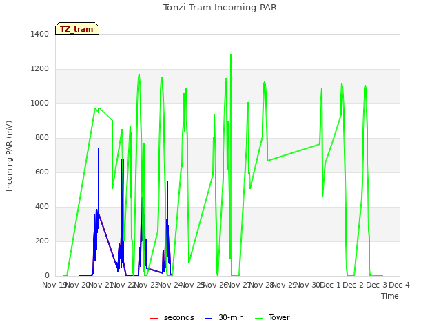Click the 1400 y-axis tick label
The width and height of the screenshot is (441, 331).
pos(40,34)
